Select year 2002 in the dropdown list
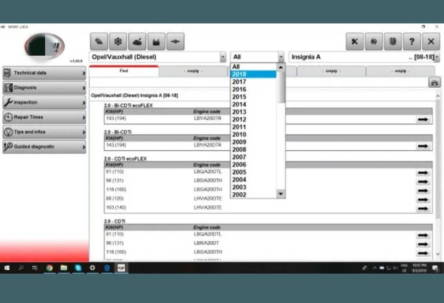The width and height of the screenshot is (444, 303). [254, 195]
